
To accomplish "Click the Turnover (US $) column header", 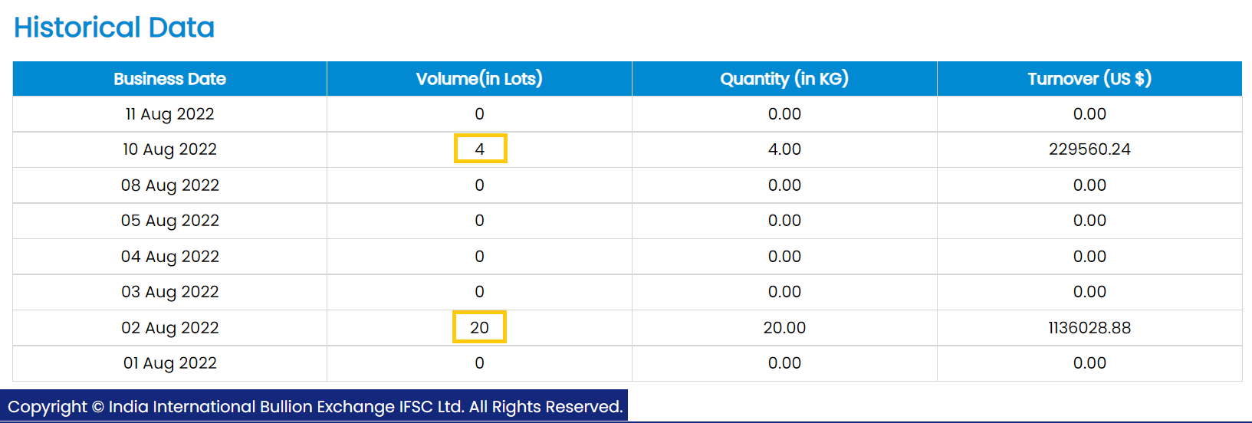I will click(1089, 79).
